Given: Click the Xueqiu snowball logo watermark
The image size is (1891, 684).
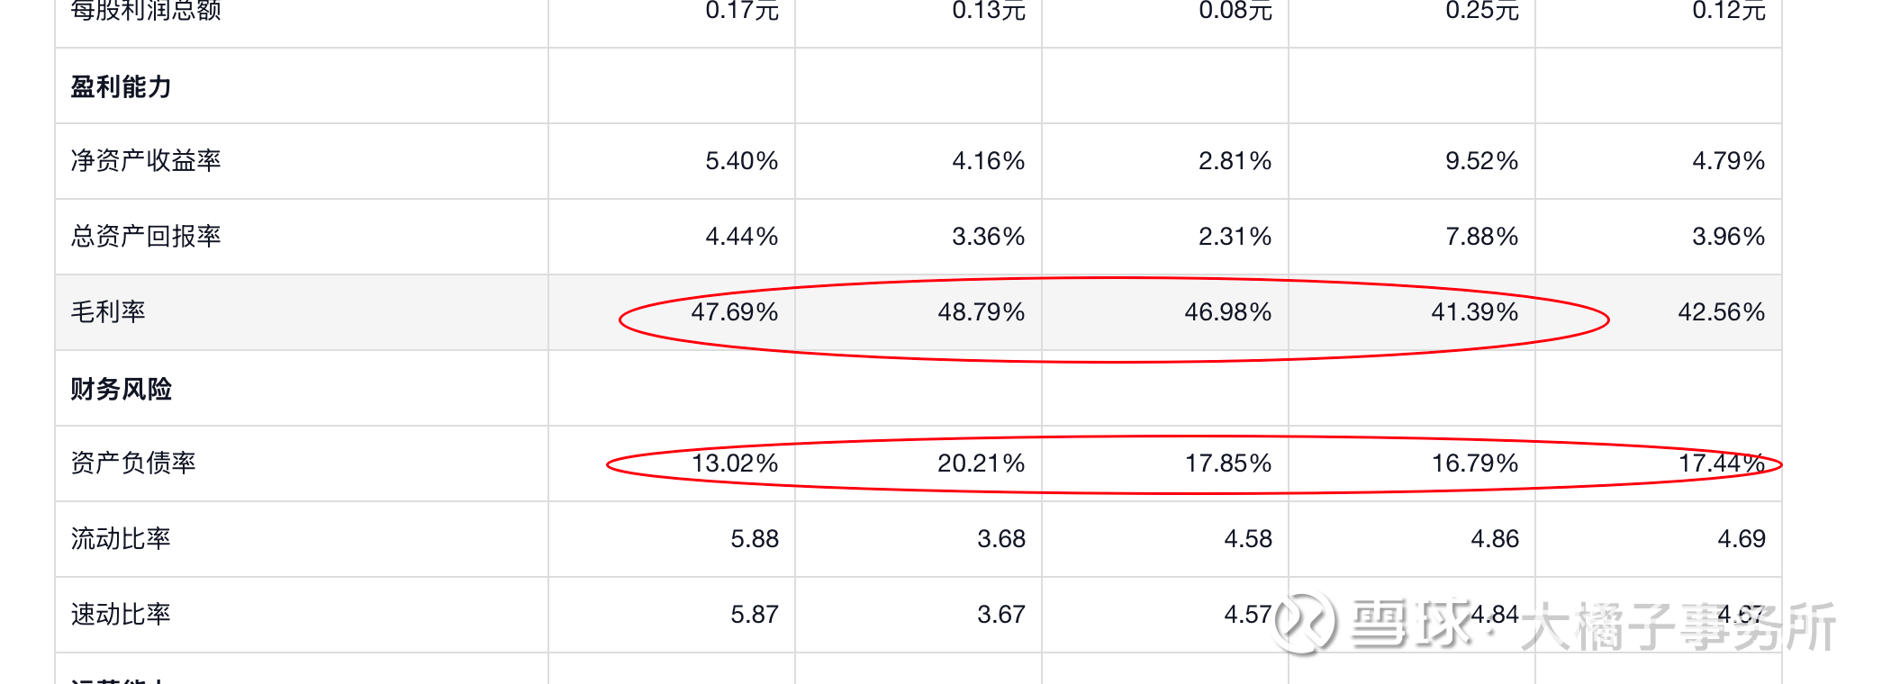Looking at the screenshot, I should [1302, 622].
